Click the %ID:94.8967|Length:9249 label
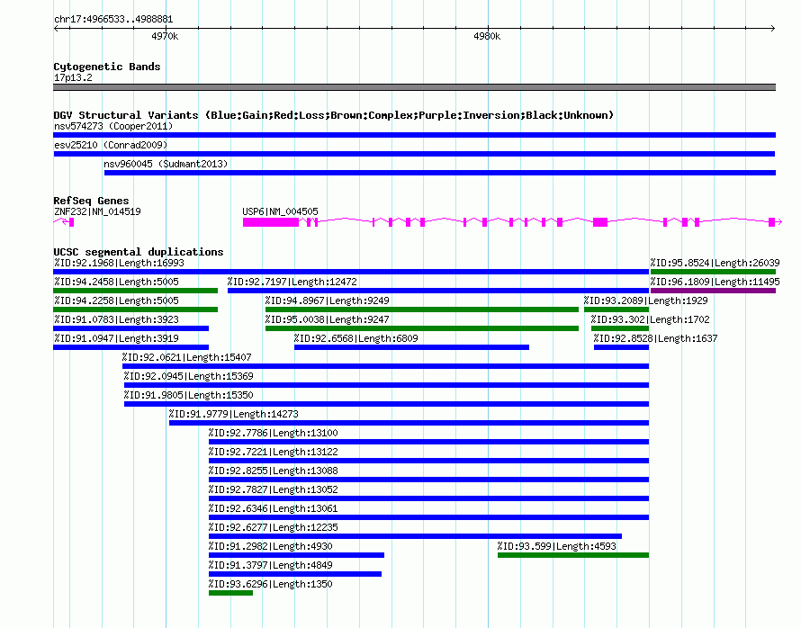The height and width of the screenshot is (628, 801). point(328,301)
